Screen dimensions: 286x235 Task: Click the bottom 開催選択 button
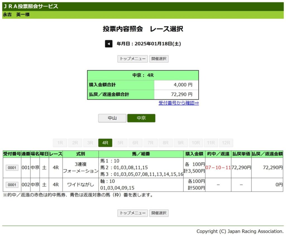pos(159,213)
